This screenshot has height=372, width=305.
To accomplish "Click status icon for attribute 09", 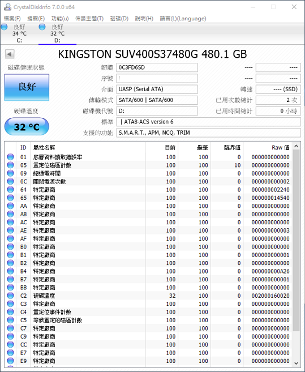I will pyautogui.click(x=10, y=173).
